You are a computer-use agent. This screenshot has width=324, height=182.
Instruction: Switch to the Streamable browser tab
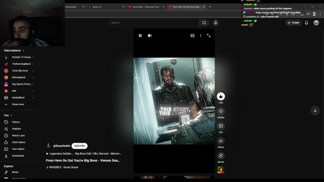pyautogui.click(x=73, y=7)
